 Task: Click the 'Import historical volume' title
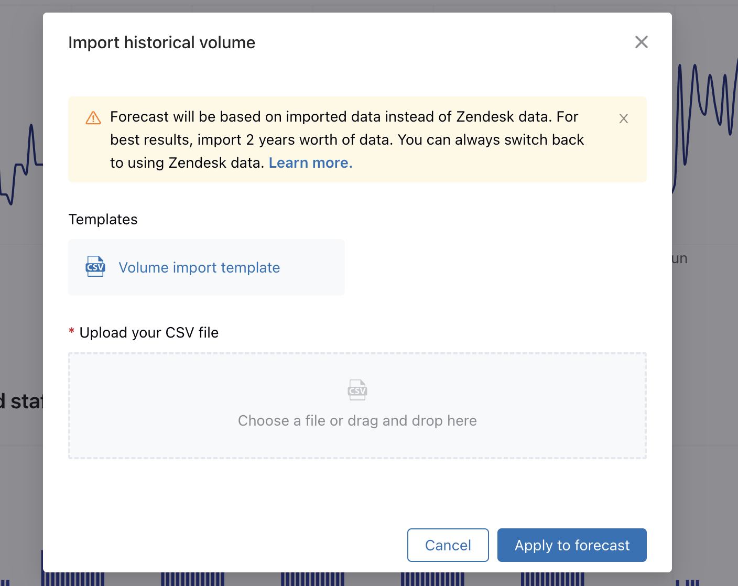click(162, 42)
